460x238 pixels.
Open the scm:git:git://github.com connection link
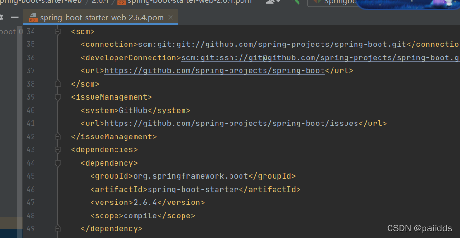tap(272, 45)
